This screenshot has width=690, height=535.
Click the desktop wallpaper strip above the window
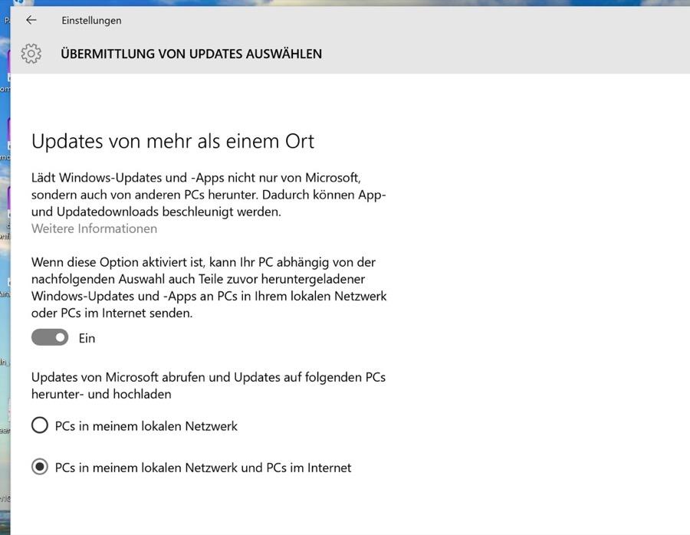[345, 2]
